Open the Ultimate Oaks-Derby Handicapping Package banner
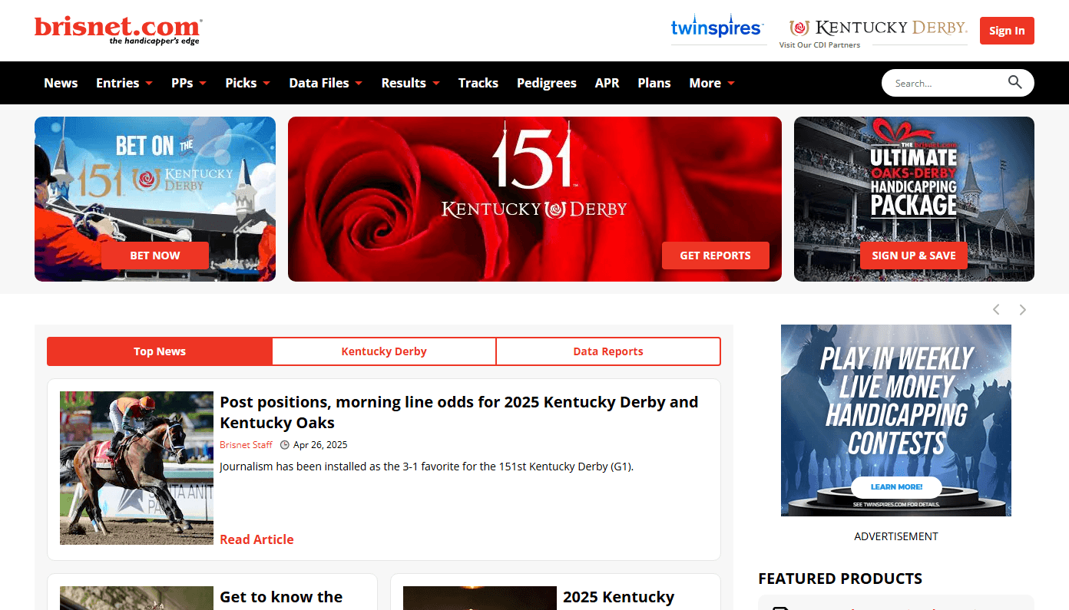1069x610 pixels. 914,199
